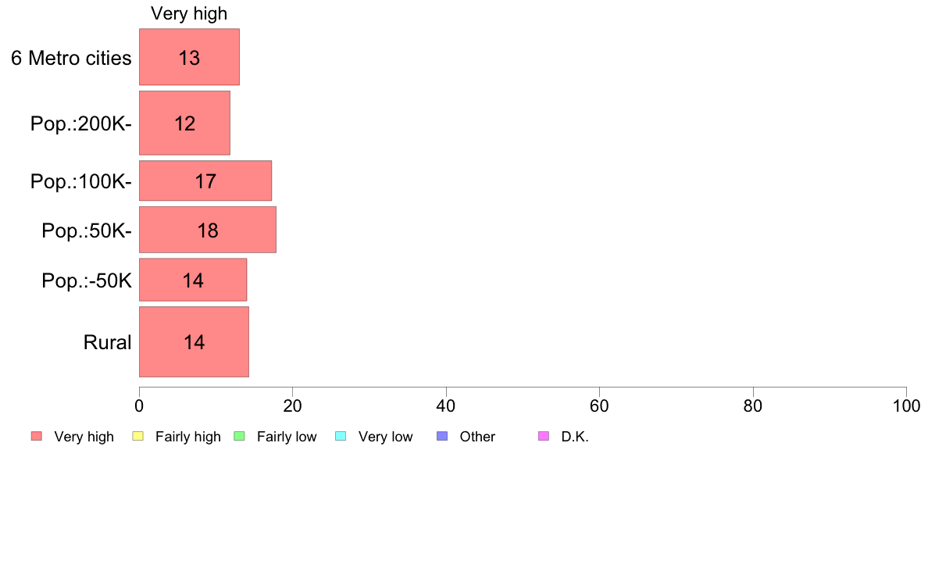The height and width of the screenshot is (575, 928).
Task: Click the cyan Very low legend swatch
Action: coord(341,436)
